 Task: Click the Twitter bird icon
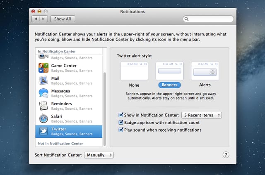coord(43,131)
